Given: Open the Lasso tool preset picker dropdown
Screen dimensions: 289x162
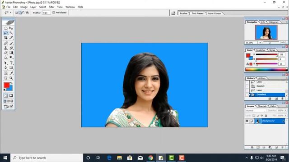Looking at the screenshot, I should point(10,13).
